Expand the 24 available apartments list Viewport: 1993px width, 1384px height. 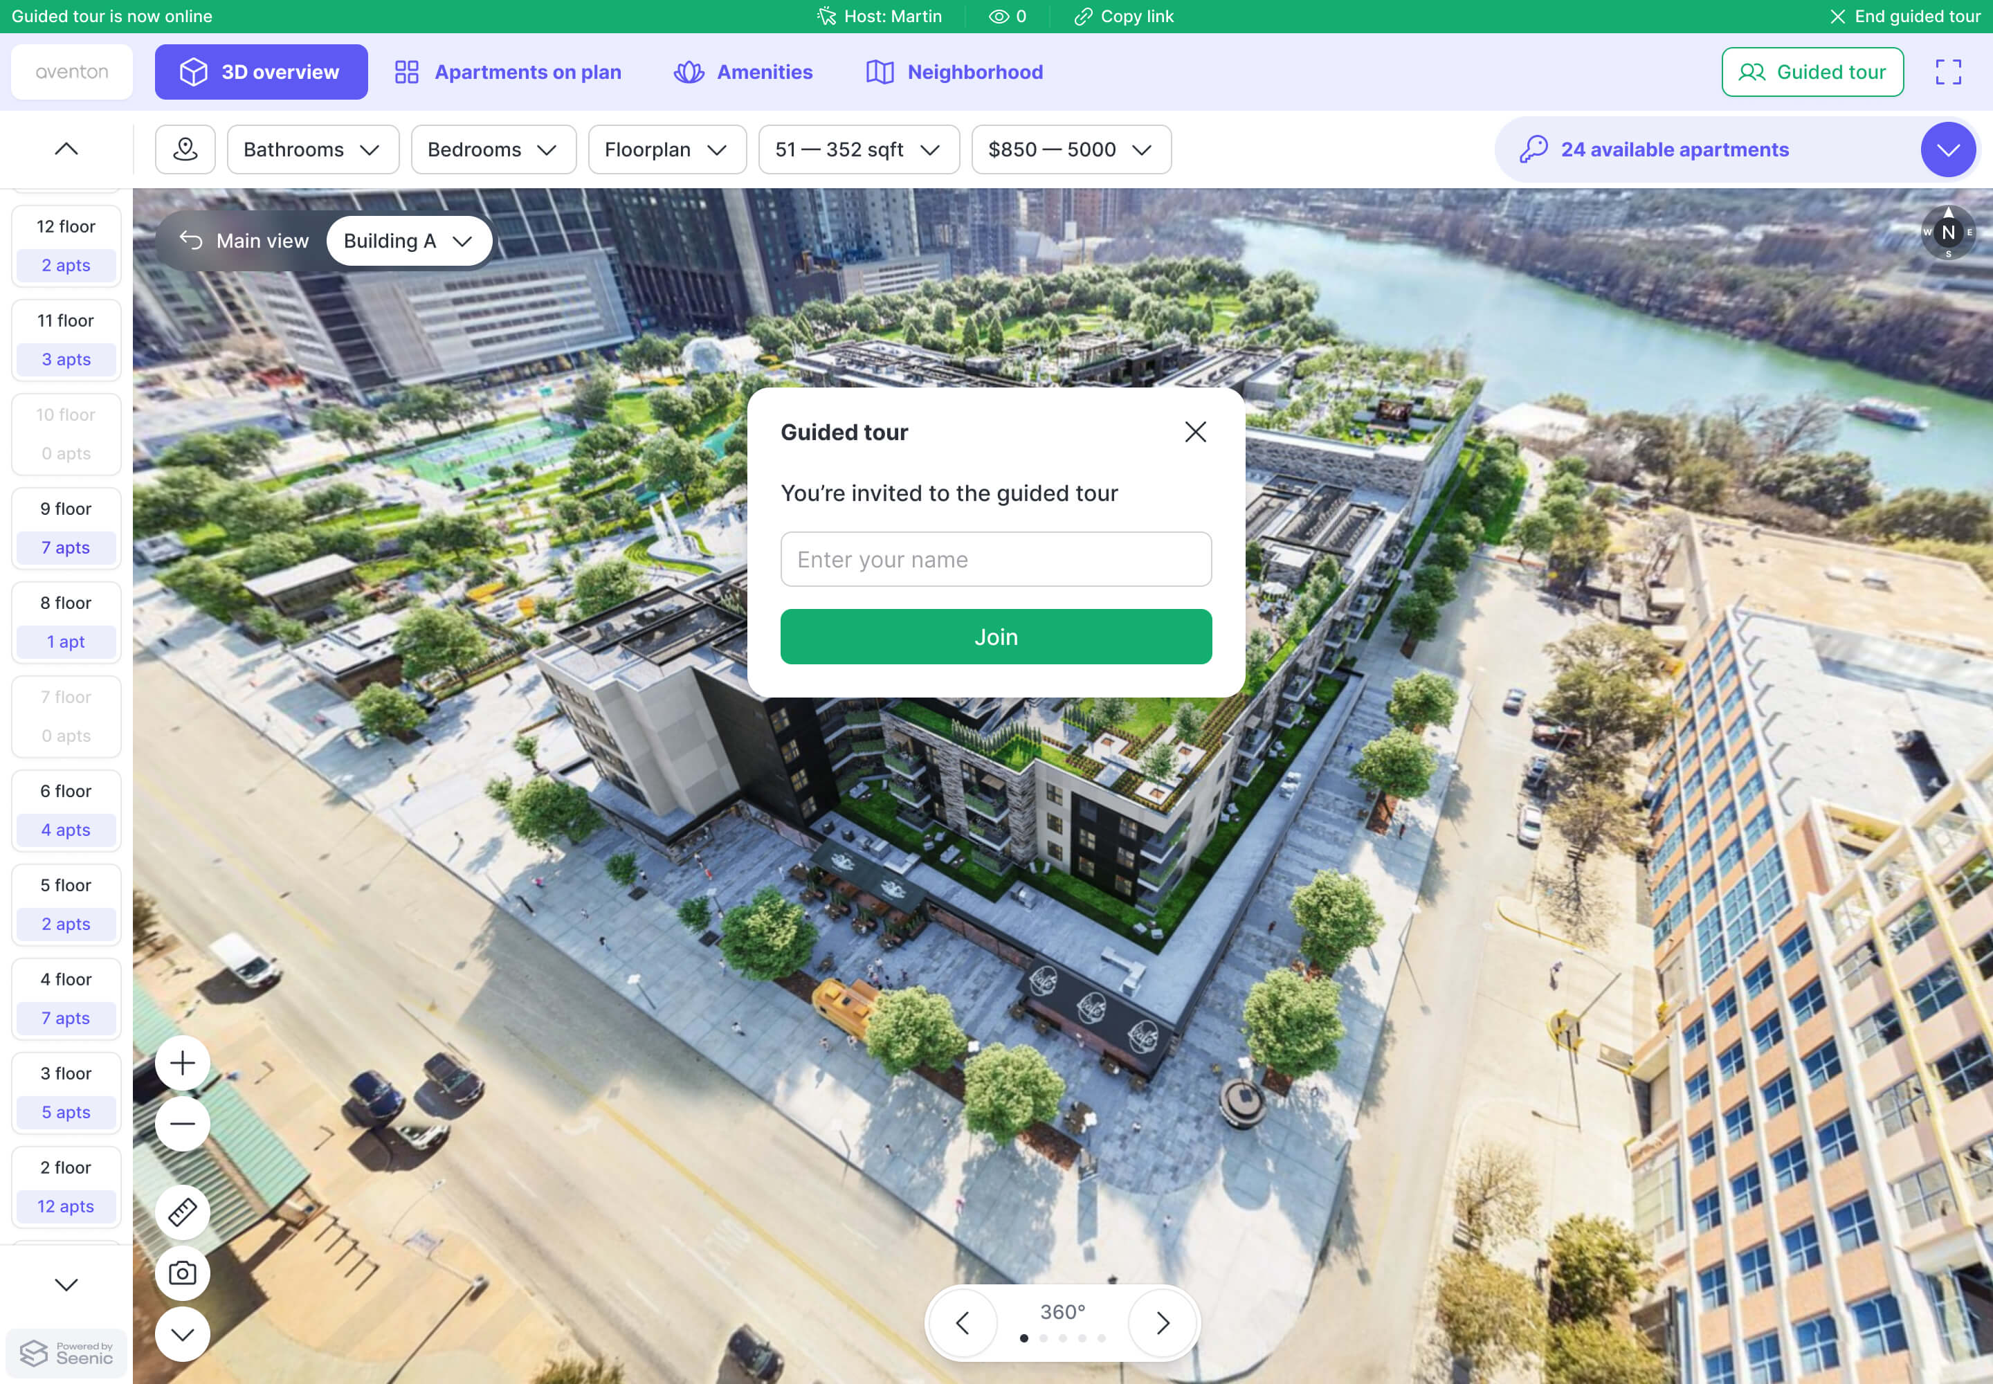1948,149
